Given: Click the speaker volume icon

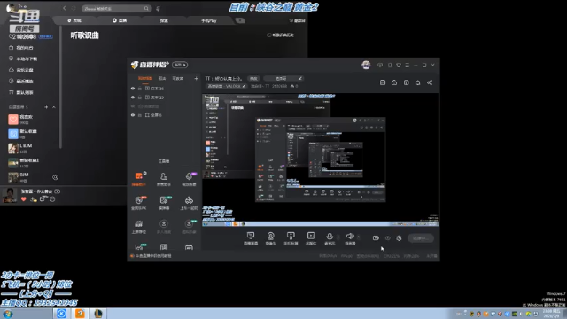Looking at the screenshot, I should pyautogui.click(x=350, y=236).
